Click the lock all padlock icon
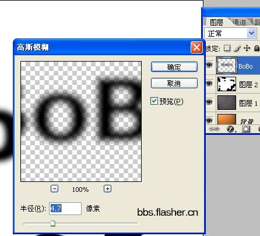 click(257, 48)
